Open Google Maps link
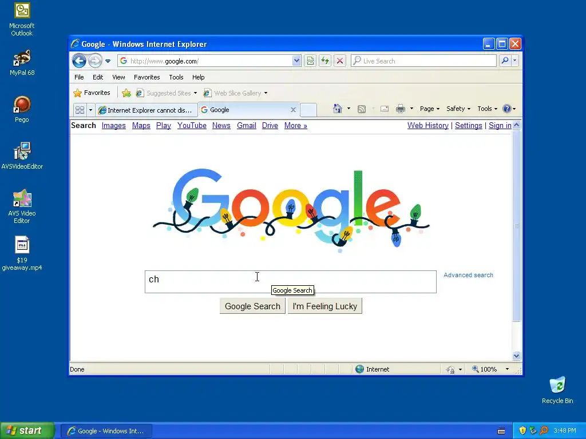The width and height of the screenshot is (586, 439). click(141, 125)
